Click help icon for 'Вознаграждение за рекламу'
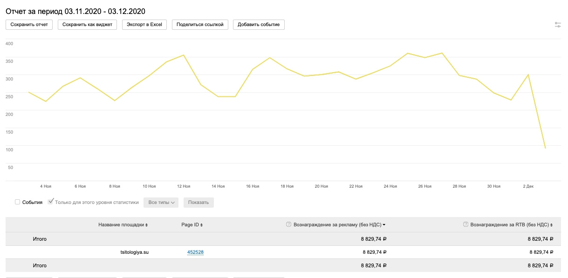Viewport: 568px width, 278px height. pyautogui.click(x=288, y=224)
